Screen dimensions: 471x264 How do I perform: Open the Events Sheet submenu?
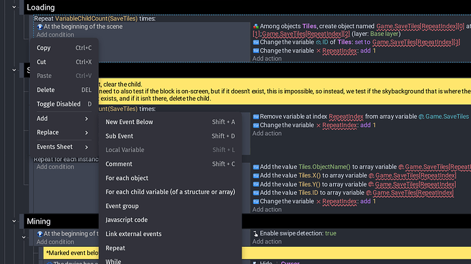click(x=64, y=147)
